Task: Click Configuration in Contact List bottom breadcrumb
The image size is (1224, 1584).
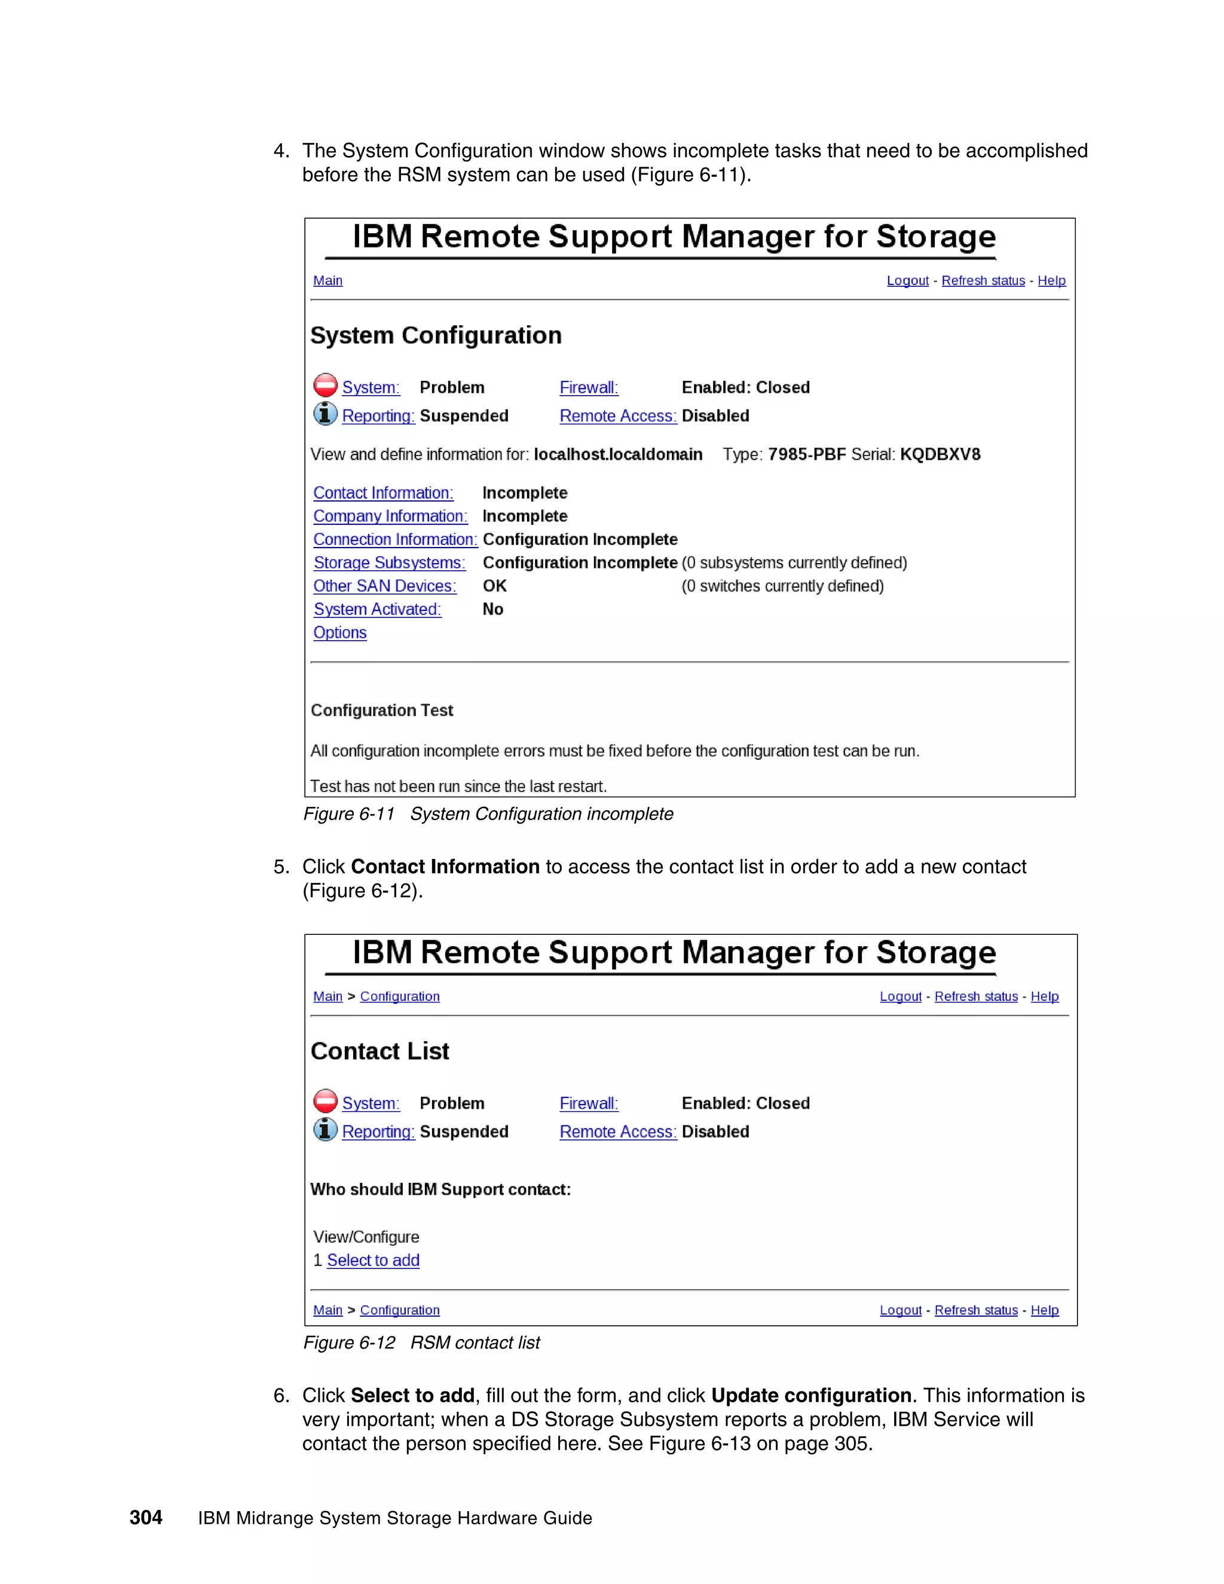Action: 400,1310
